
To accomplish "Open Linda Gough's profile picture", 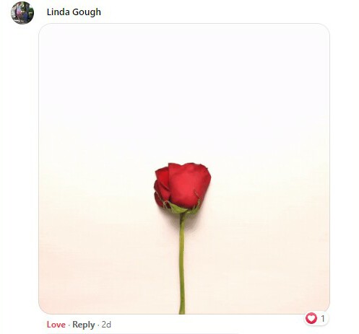I will (x=22, y=13).
